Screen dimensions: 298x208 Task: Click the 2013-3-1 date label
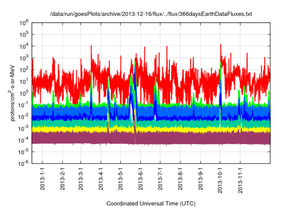81,179
